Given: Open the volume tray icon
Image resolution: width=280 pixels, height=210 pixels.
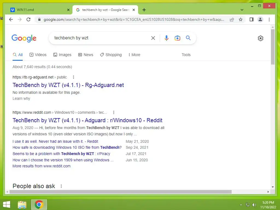Looking at the screenshot, I should [x=254, y=205].
